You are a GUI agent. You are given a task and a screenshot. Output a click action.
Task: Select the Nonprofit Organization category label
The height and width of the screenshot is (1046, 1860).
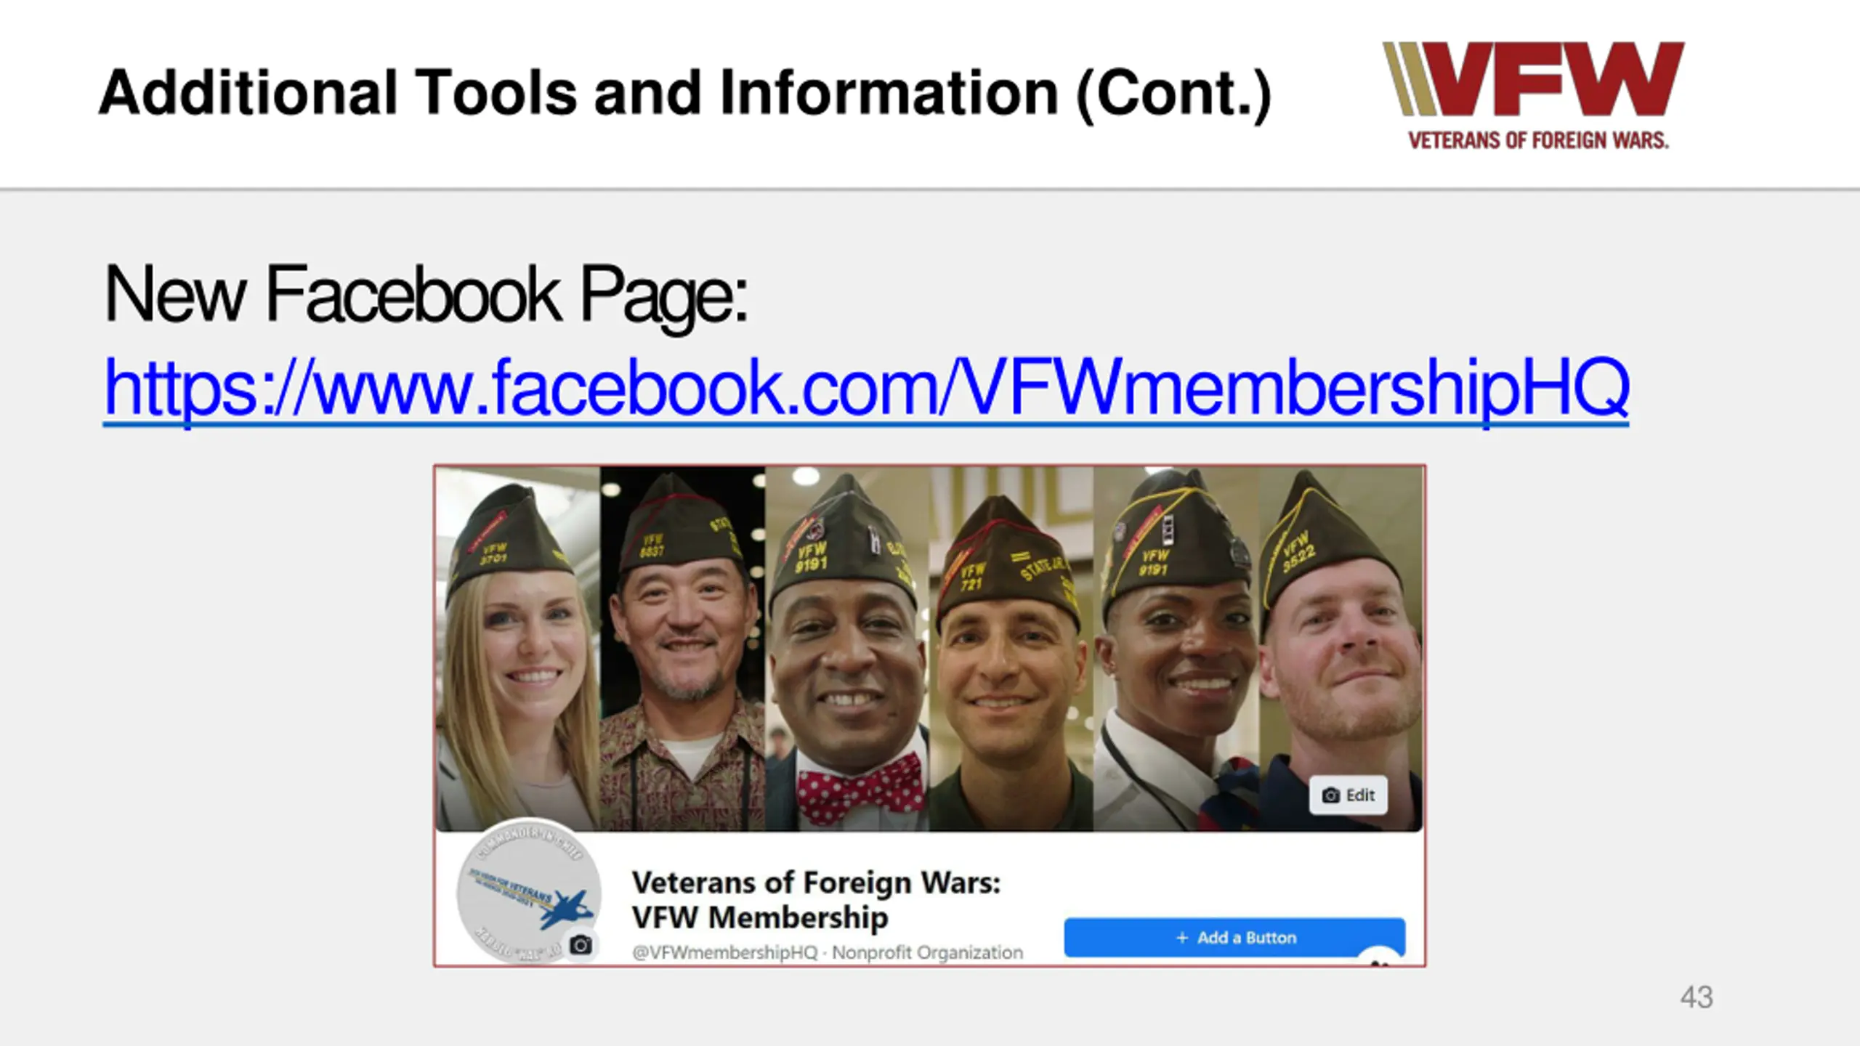click(927, 952)
